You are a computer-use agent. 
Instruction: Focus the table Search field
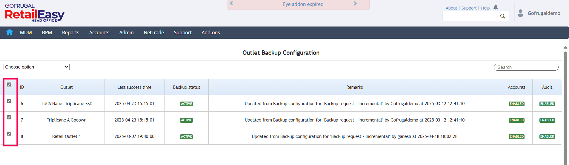click(x=526, y=67)
